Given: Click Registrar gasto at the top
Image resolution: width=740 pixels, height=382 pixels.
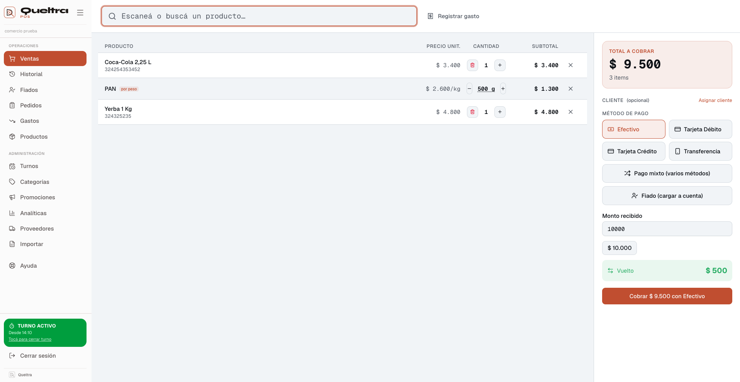Looking at the screenshot, I should click(x=453, y=16).
